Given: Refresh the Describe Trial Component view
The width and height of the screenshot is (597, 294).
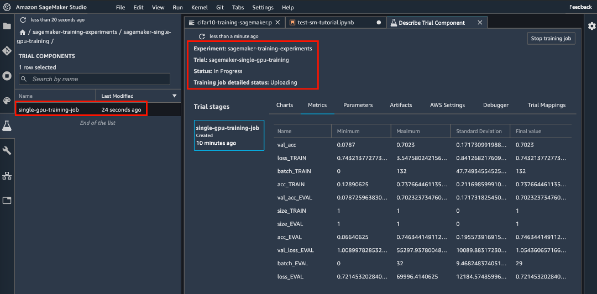Looking at the screenshot, I should (x=202, y=36).
